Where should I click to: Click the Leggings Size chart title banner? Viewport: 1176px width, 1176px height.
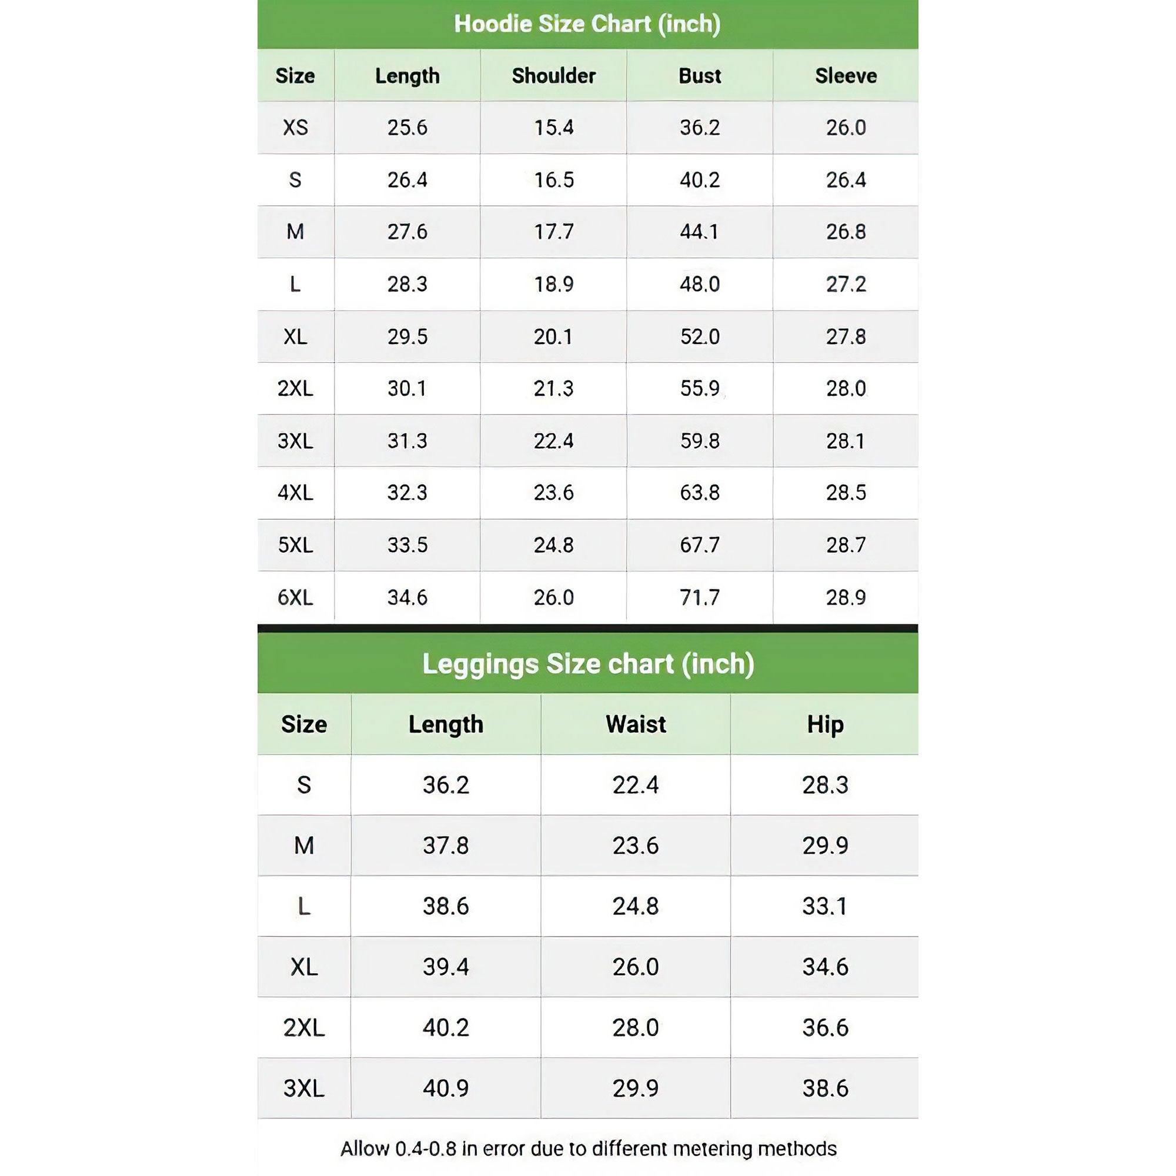588,663
